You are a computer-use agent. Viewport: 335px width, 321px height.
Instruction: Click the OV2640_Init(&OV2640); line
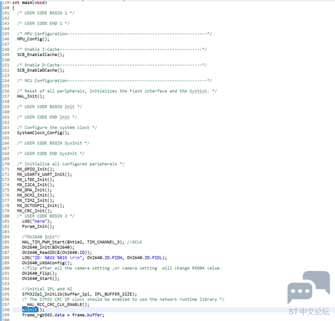pyautogui.click(x=48, y=247)
